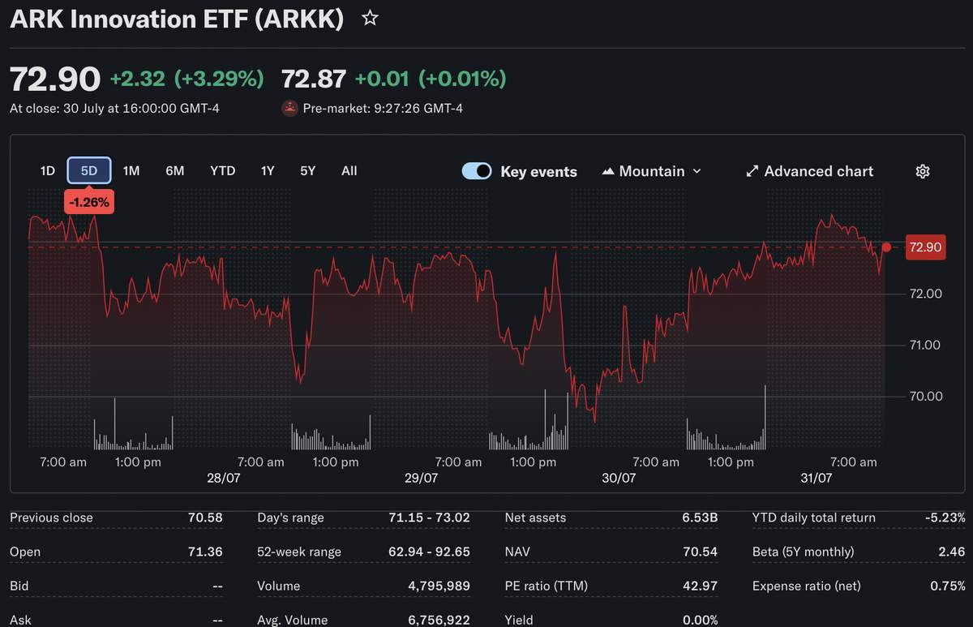Image resolution: width=973 pixels, height=627 pixels.
Task: Click the YTD daily total return -5.23%
Action: (x=945, y=517)
